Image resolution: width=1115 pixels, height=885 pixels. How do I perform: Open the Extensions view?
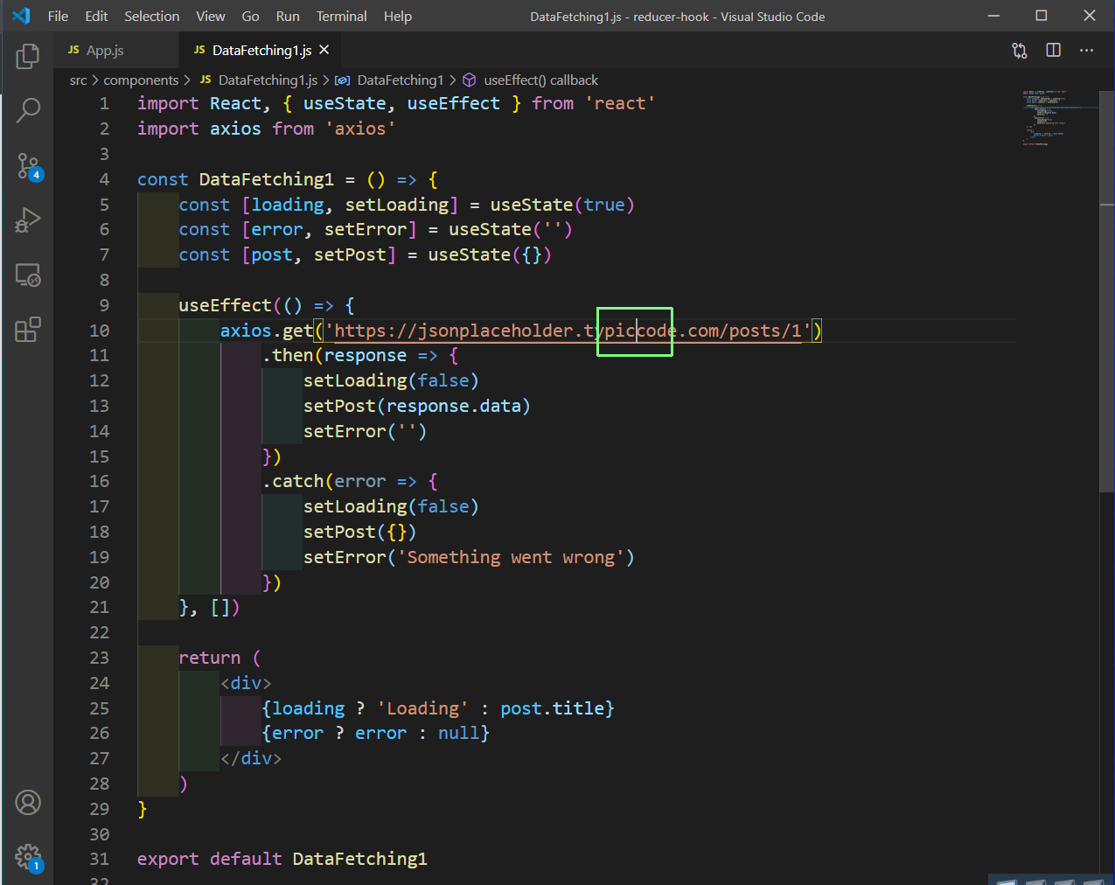point(28,330)
